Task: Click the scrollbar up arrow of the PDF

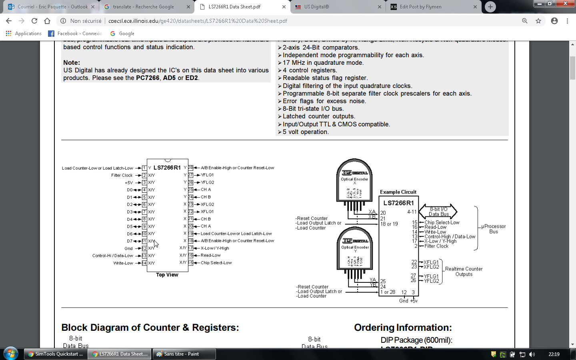Action: 573,44
